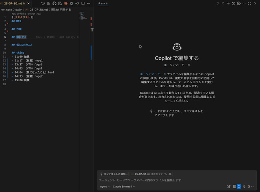The height and width of the screenshot is (192, 260).
Task: Click the line '14:03 (MTG) fuga2'
Action: (27, 69)
